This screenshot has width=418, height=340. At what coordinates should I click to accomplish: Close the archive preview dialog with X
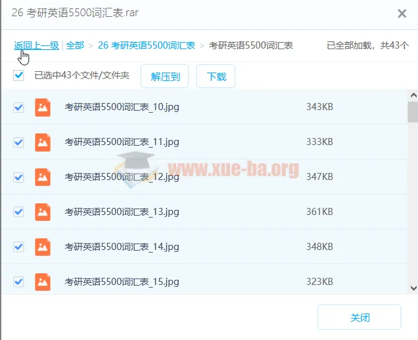pyautogui.click(x=402, y=14)
